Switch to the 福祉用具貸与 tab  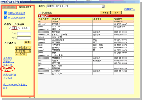[9, 7]
